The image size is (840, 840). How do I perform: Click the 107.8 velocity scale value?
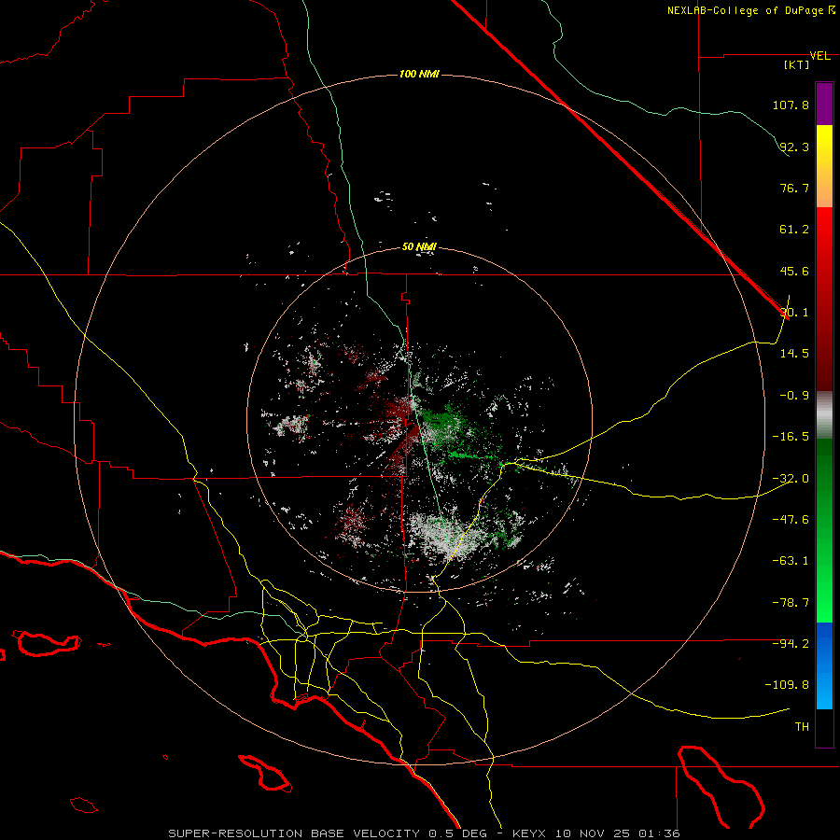click(x=791, y=105)
